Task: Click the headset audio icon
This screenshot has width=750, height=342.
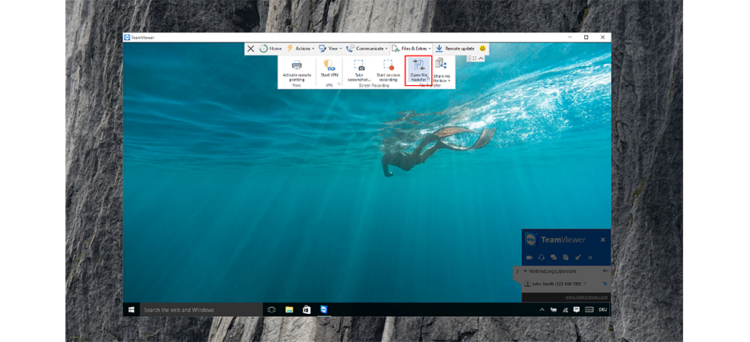Action: coord(542,258)
